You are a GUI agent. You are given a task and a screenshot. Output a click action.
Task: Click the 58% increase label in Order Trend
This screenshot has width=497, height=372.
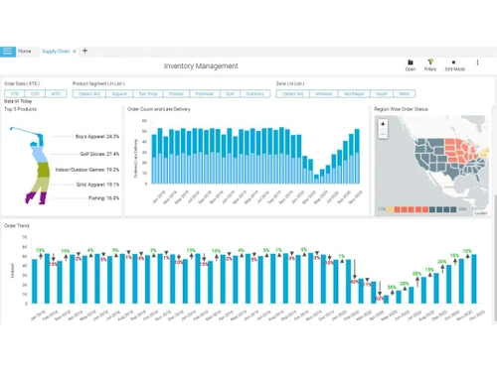[x=416, y=274]
